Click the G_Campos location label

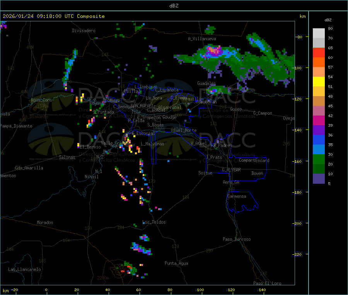[263, 113]
